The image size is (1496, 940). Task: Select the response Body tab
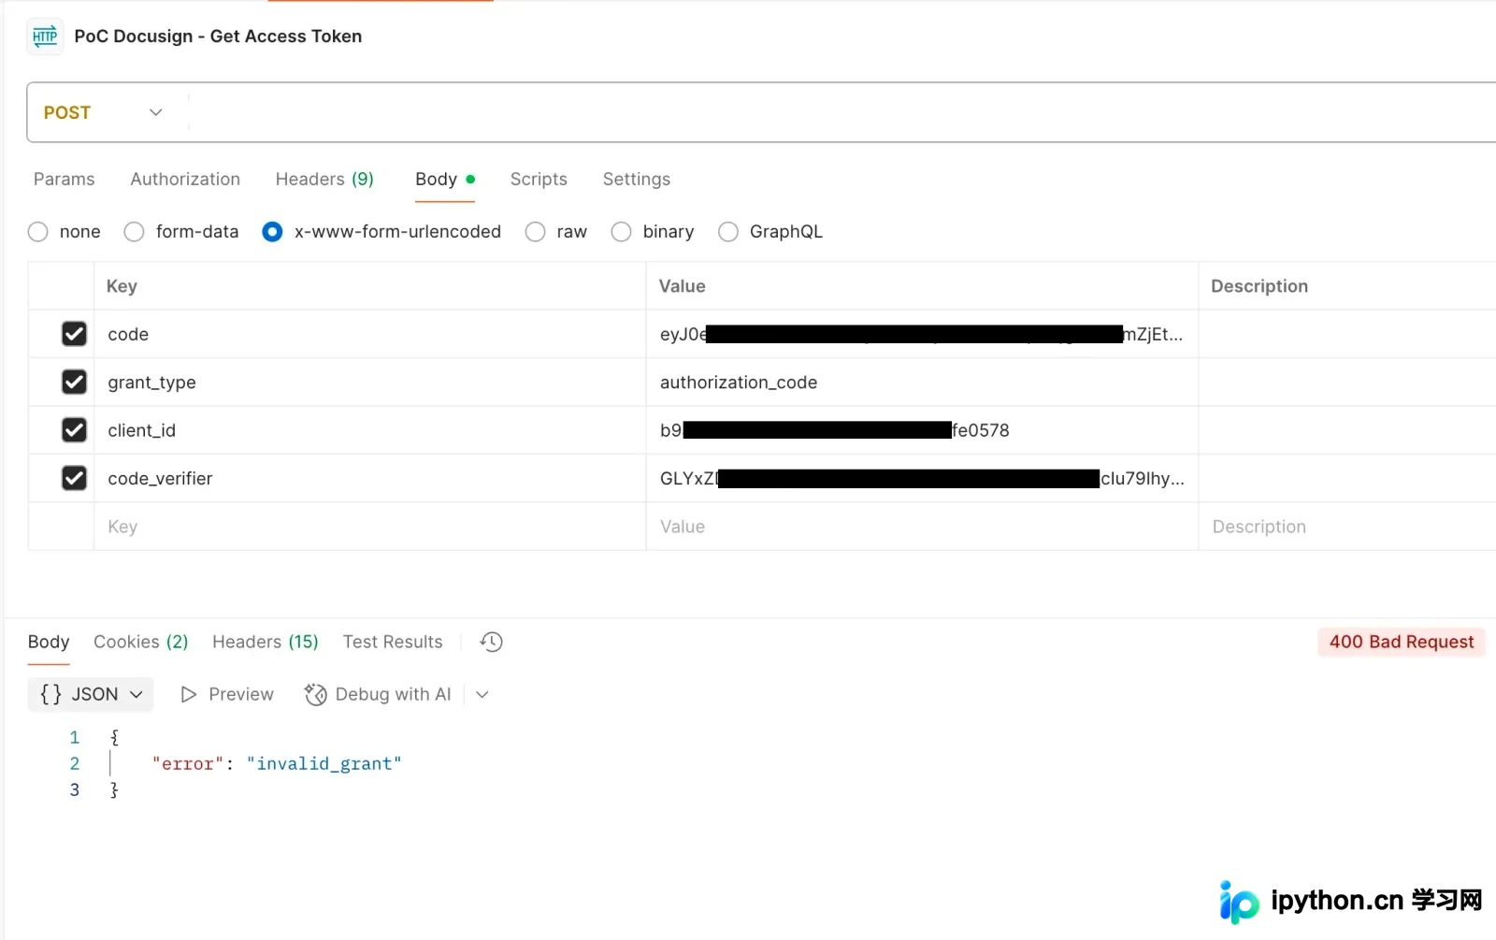(49, 642)
